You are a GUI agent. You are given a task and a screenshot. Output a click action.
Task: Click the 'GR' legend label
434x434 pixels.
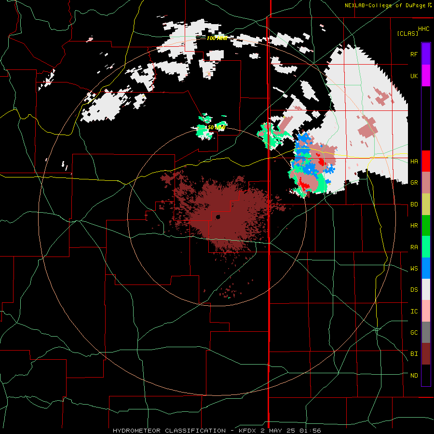coord(414,183)
